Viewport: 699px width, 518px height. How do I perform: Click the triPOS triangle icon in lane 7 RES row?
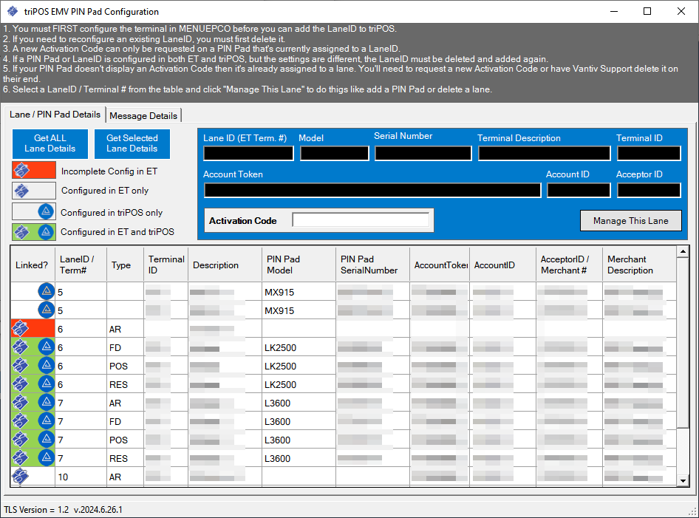[x=47, y=458]
